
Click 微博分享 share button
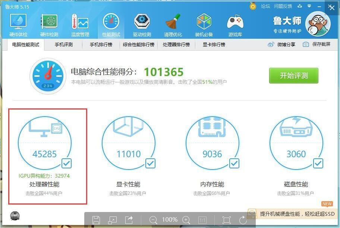[x=281, y=45]
